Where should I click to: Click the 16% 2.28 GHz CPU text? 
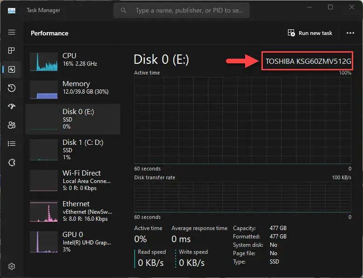coord(80,64)
